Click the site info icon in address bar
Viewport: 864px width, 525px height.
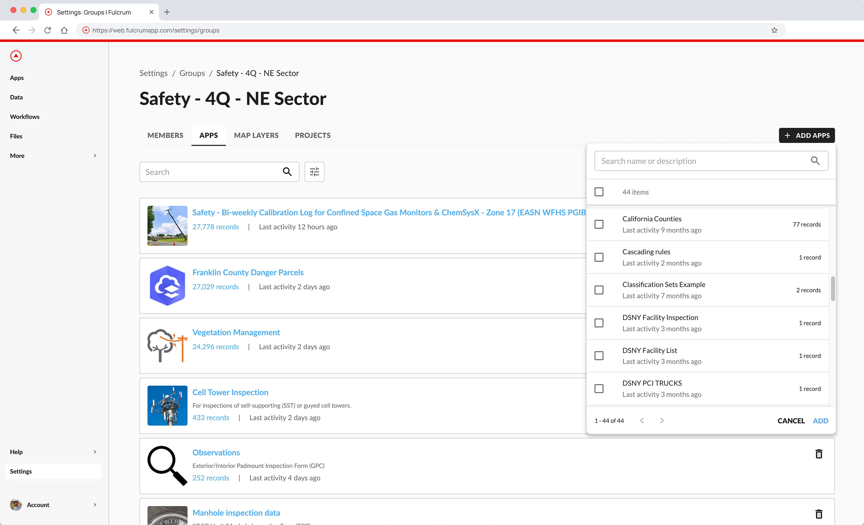point(85,30)
